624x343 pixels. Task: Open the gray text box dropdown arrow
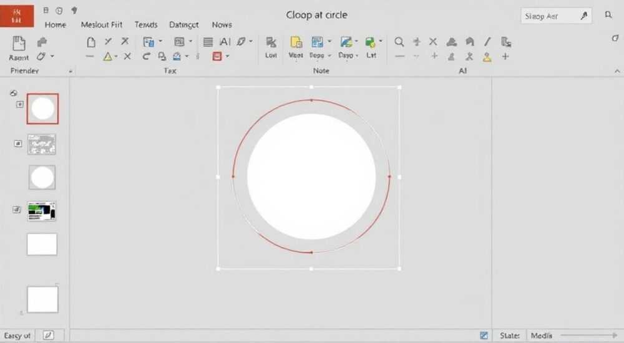pos(190,41)
